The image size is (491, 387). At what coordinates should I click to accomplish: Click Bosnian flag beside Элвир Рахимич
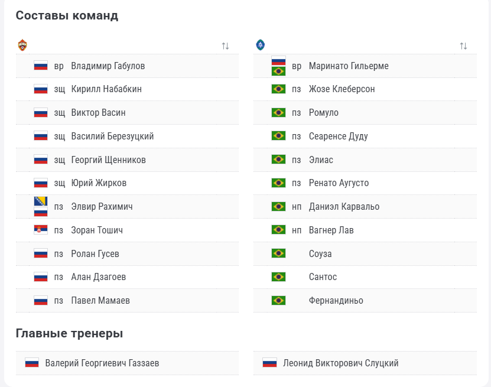click(41, 201)
